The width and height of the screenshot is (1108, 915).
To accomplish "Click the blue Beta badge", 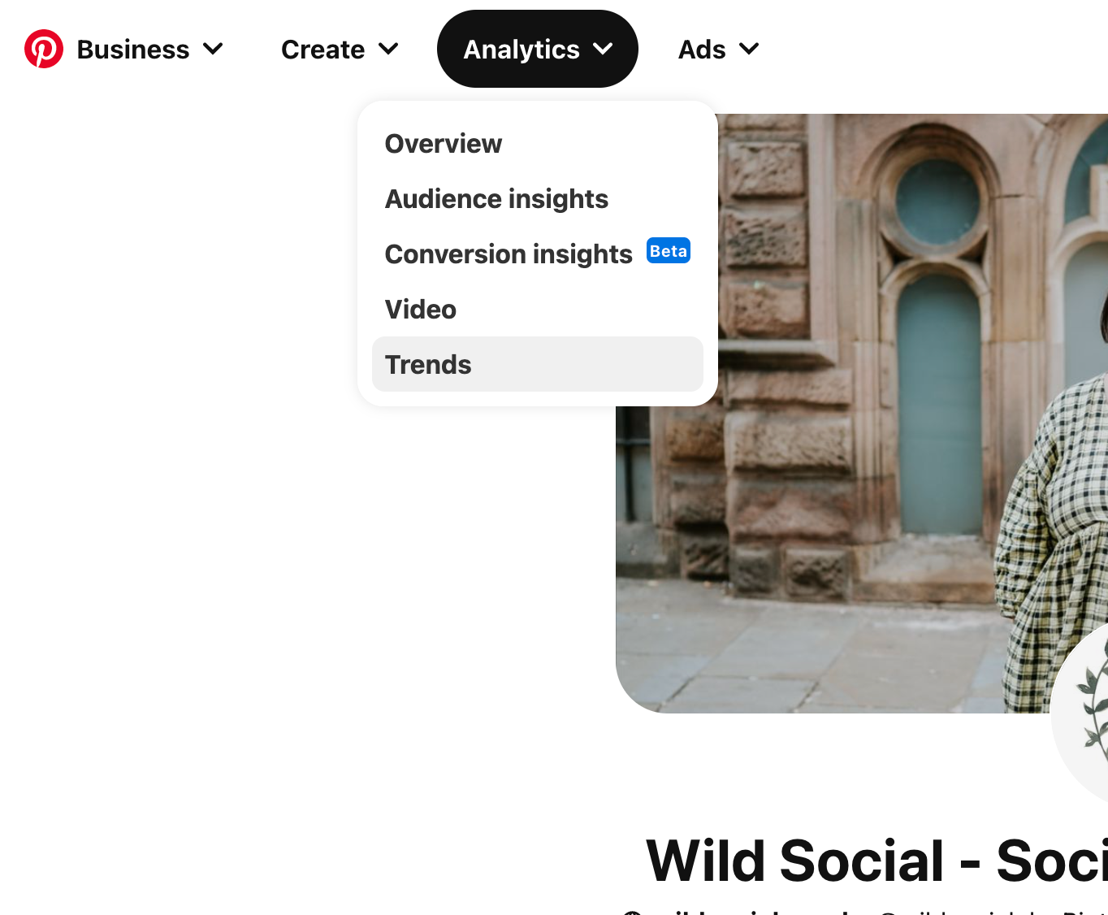I will (x=669, y=251).
